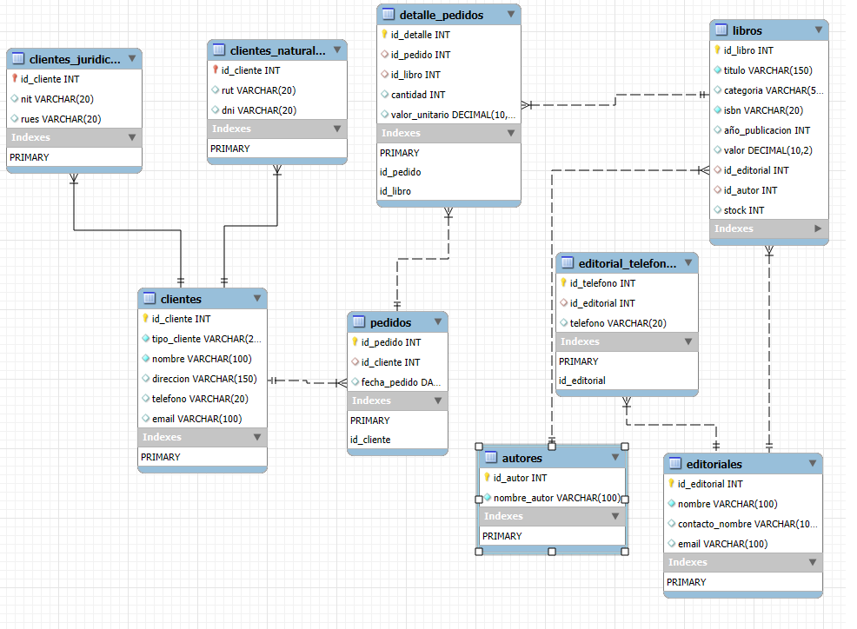Image resolution: width=857 pixels, height=629 pixels.
Task: Click key icon of id_autor in autores
Action: pyautogui.click(x=487, y=478)
